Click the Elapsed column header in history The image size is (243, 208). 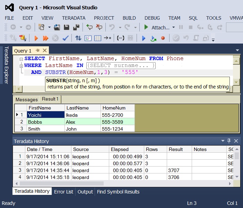127,149
